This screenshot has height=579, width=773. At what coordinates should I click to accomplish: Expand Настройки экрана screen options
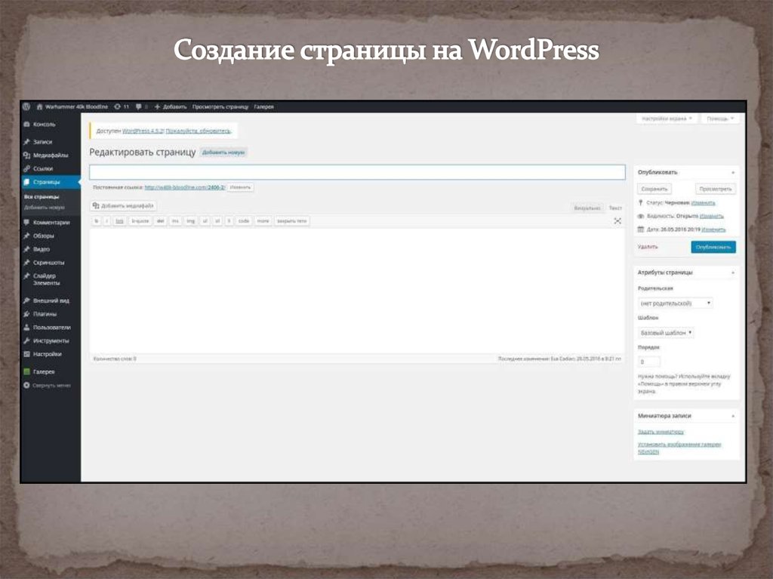click(x=667, y=119)
